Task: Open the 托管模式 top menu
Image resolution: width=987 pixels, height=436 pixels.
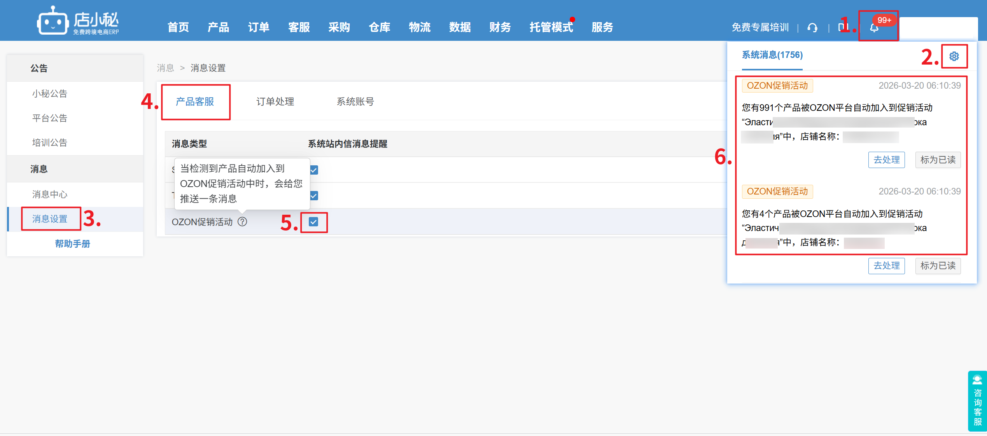Action: [x=551, y=27]
